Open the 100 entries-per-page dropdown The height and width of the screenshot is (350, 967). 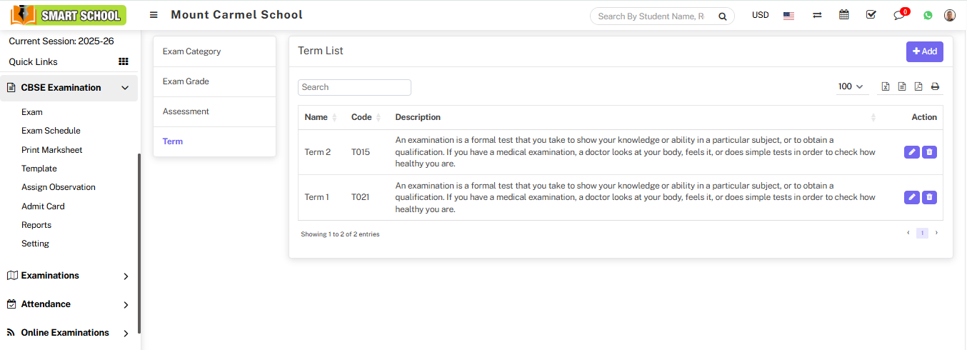(x=851, y=86)
